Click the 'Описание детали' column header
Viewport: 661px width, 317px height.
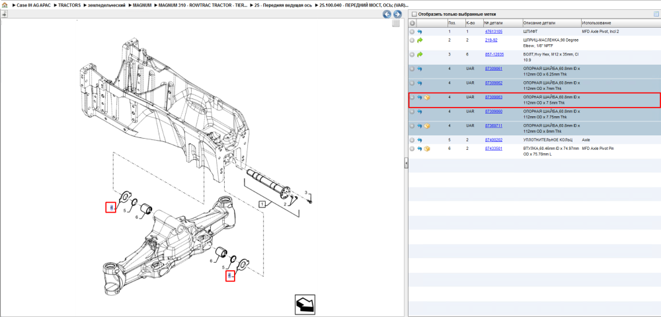pos(551,23)
